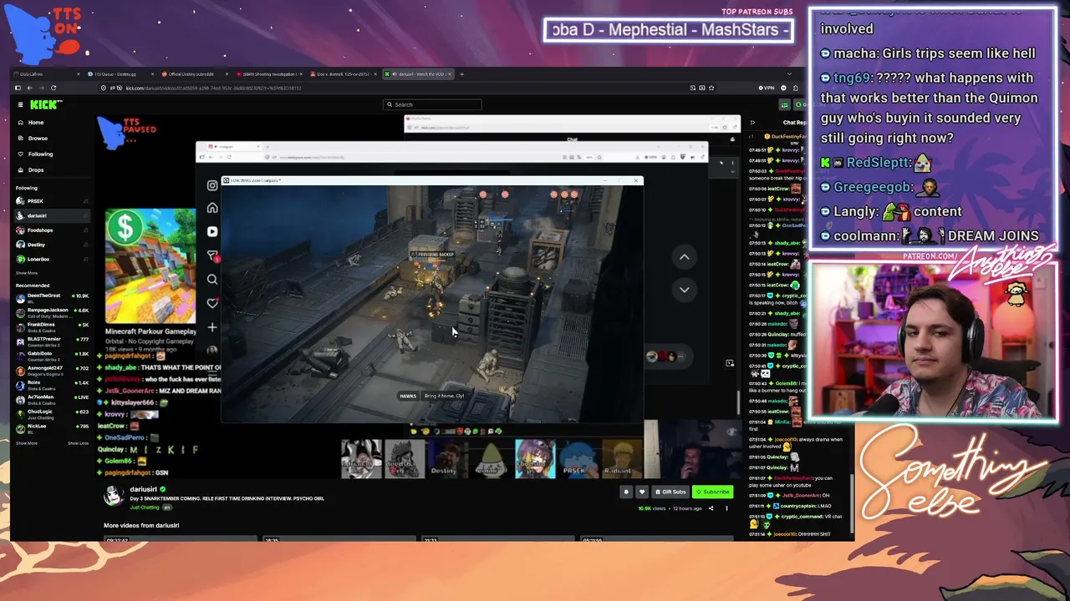This screenshot has width=1070, height=601.
Task: Open Instagram Messages icon with badge
Action: 212,255
